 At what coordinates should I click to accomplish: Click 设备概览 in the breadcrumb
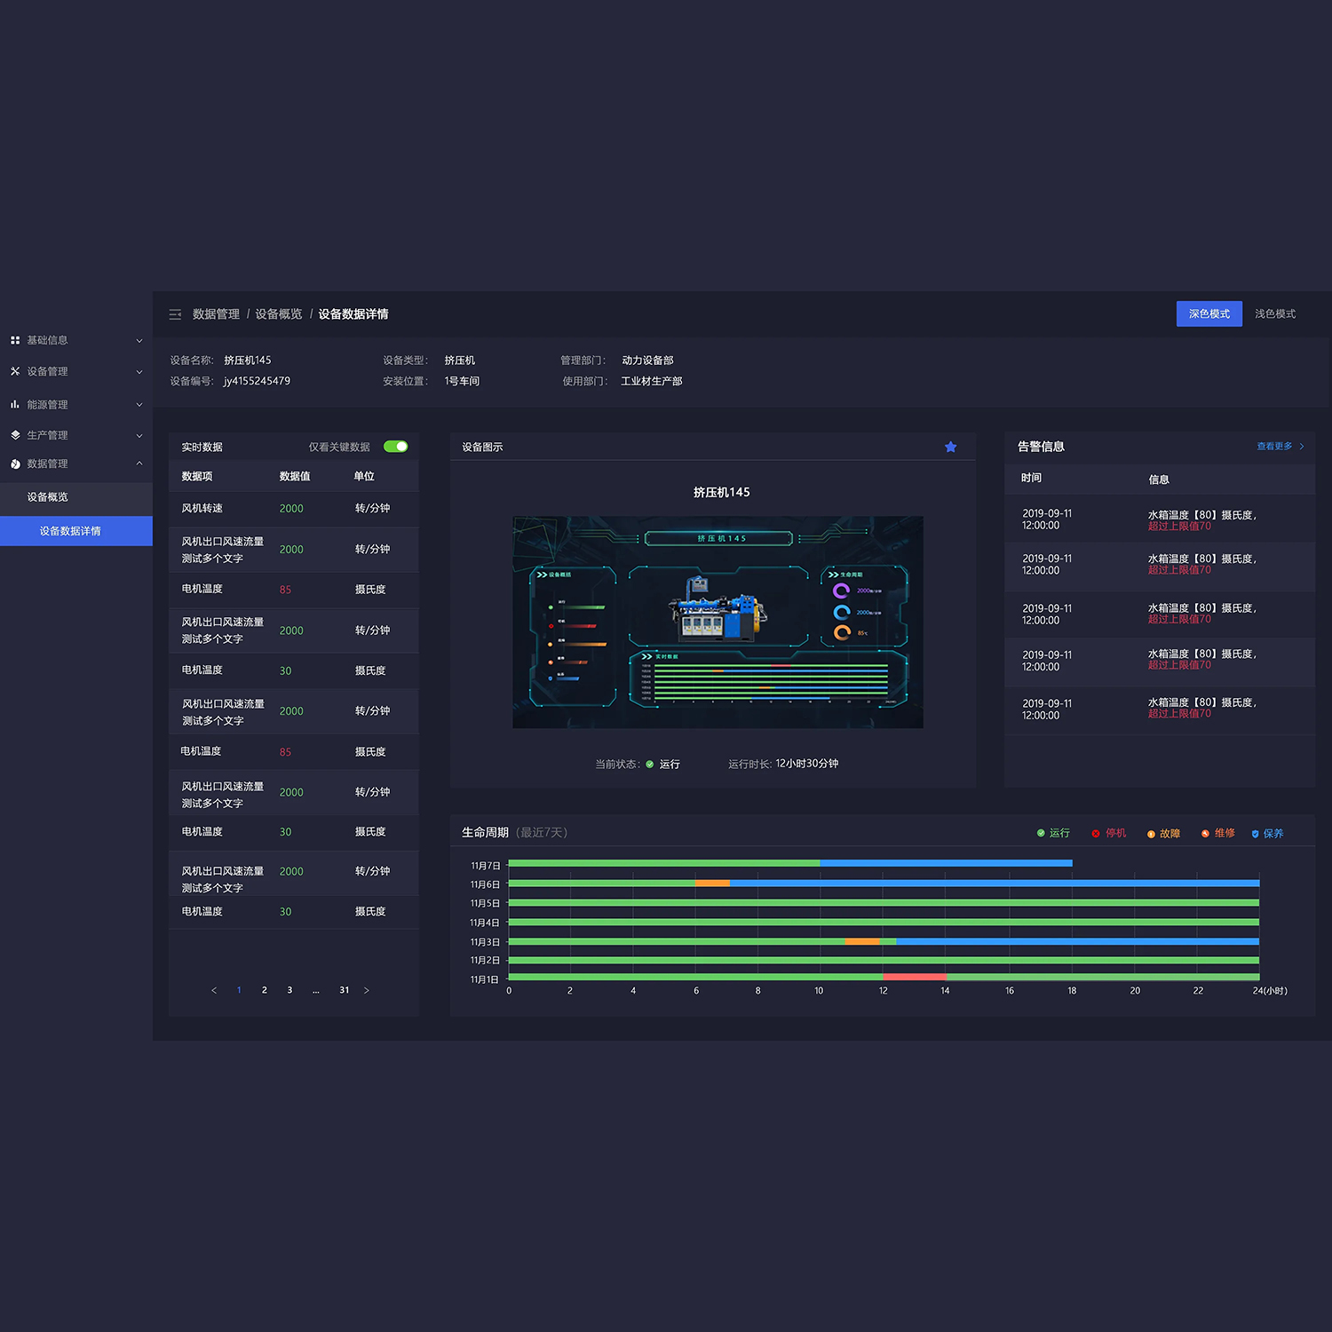point(278,314)
